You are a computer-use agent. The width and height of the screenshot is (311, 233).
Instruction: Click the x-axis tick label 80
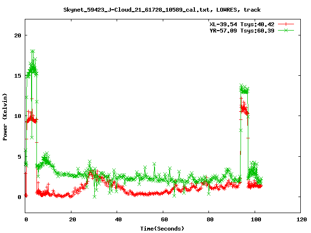pos(210,219)
